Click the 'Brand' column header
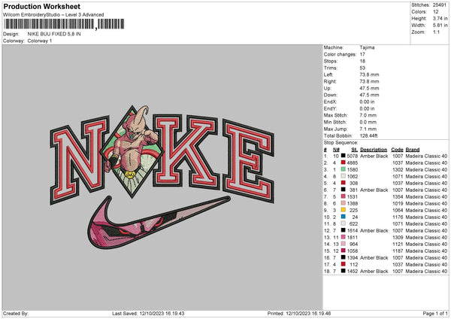The height and width of the screenshot is (319, 451). (x=413, y=150)
